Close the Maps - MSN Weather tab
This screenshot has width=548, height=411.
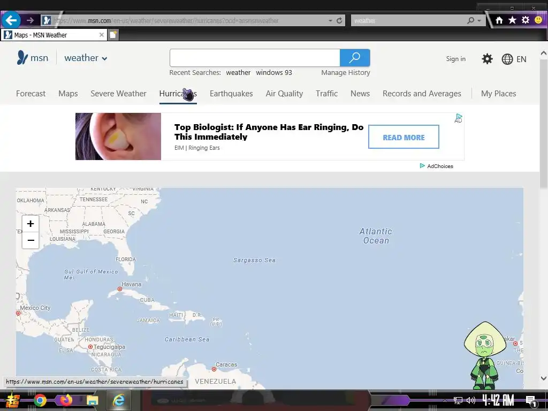pyautogui.click(x=101, y=35)
